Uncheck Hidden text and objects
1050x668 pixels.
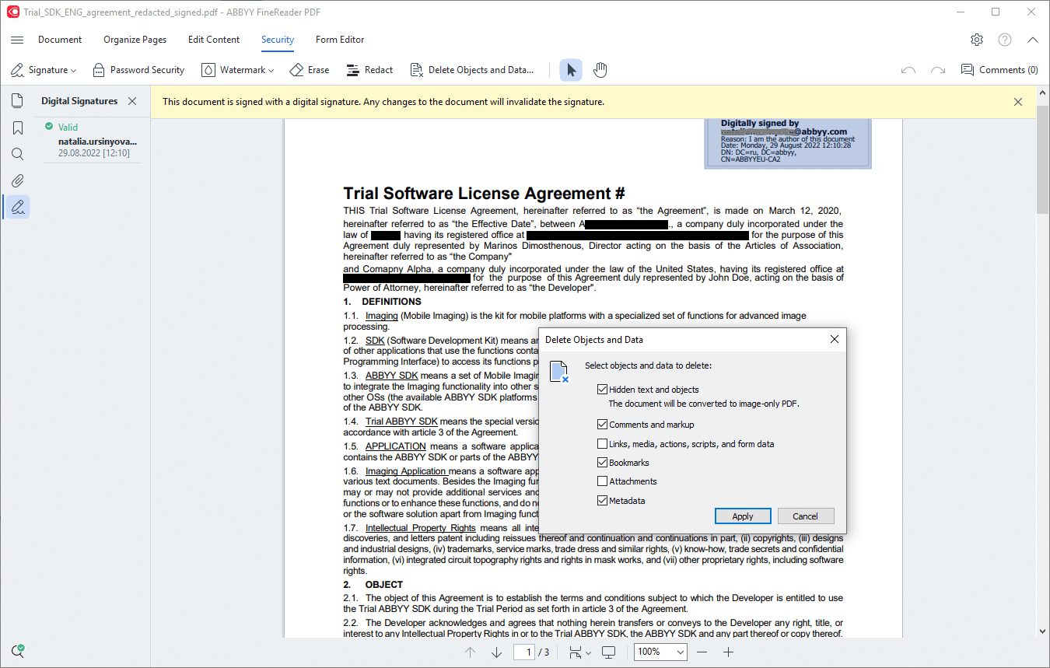point(603,389)
